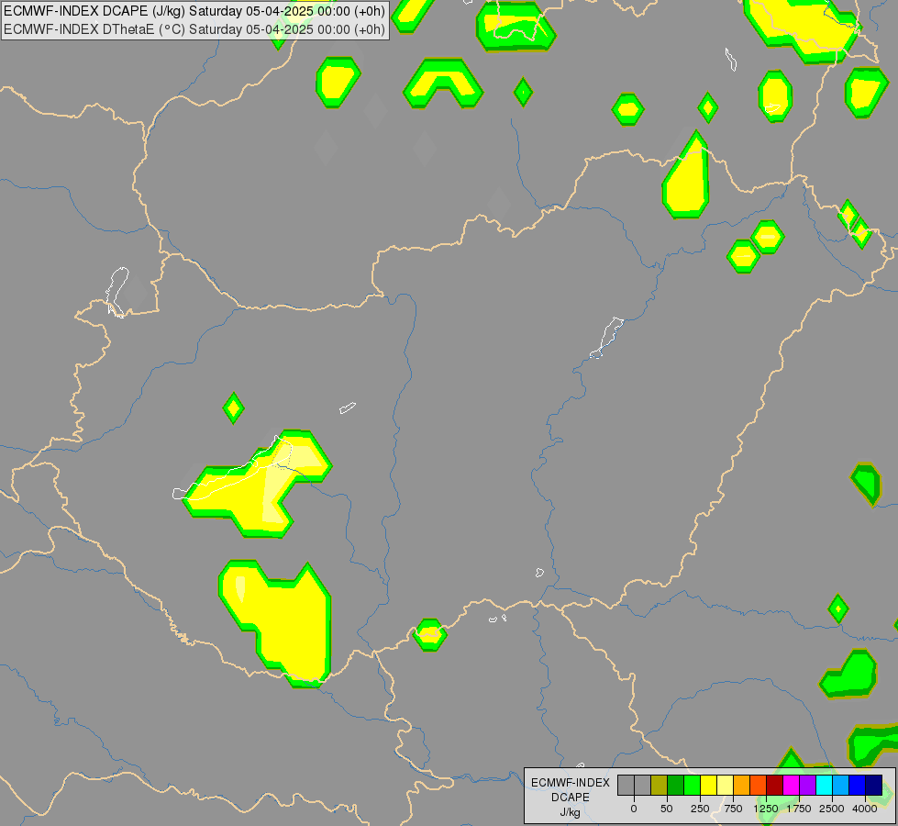Click the legend value 1250
Screen dimensions: 898x826
pos(766,809)
